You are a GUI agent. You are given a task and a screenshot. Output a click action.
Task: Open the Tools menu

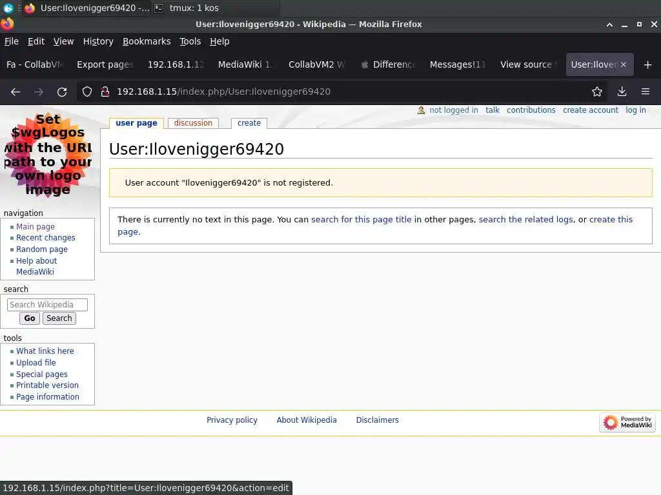(190, 41)
